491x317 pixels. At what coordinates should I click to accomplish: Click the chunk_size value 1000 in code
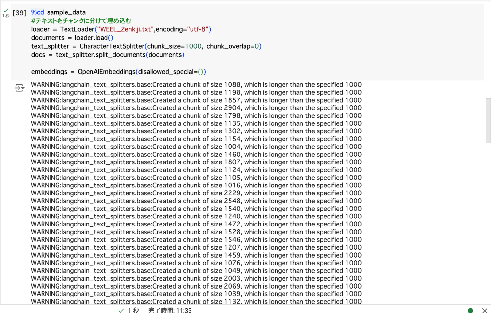193,46
